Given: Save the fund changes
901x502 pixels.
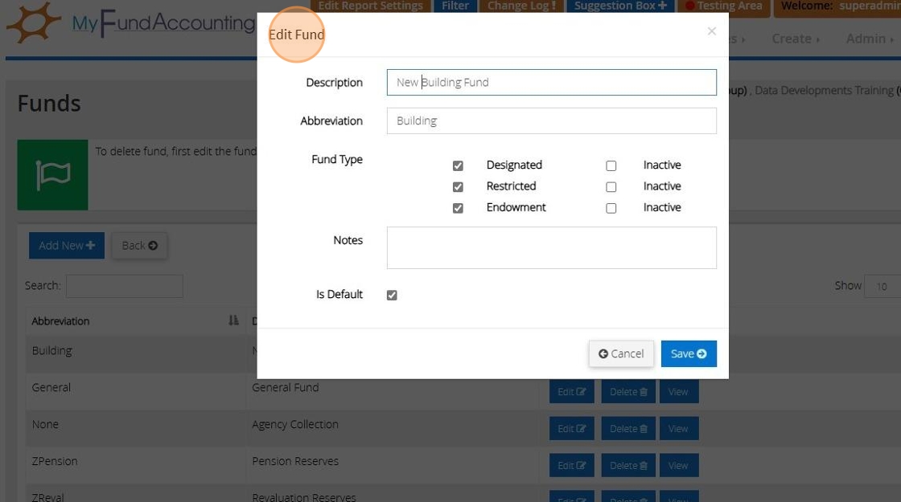Looking at the screenshot, I should pos(689,353).
